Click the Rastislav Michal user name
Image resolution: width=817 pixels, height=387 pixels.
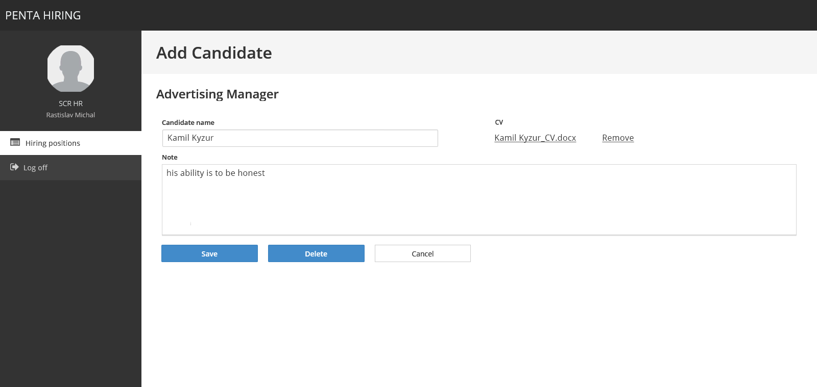tap(70, 115)
